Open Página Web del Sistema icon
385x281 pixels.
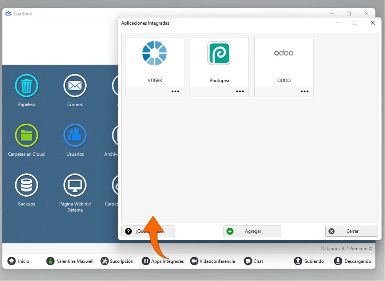point(75,185)
